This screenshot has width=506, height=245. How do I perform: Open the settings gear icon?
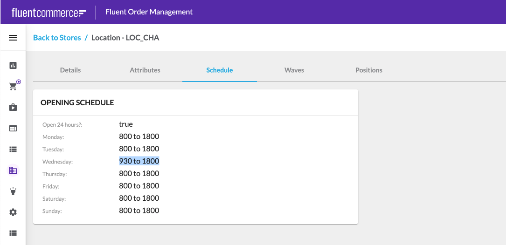click(x=13, y=212)
